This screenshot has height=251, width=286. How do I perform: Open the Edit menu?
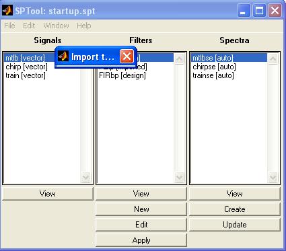point(29,26)
